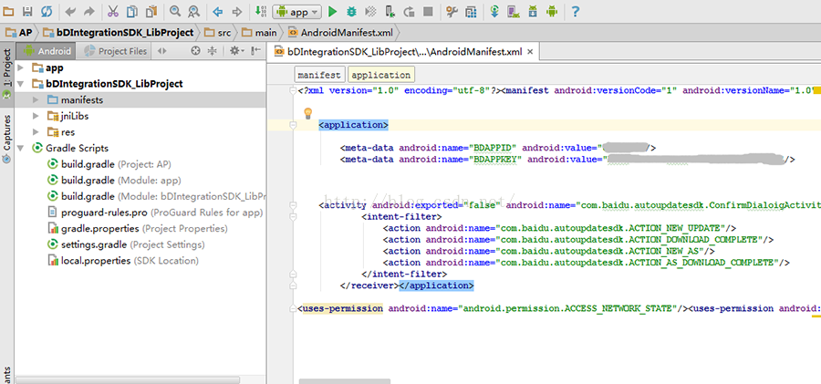Select settings.gradle file
Image resolution: width=821 pixels, height=384 pixels.
126,244
